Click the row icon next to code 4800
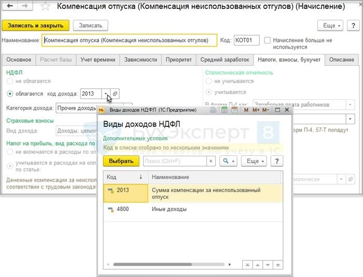 [110, 210]
